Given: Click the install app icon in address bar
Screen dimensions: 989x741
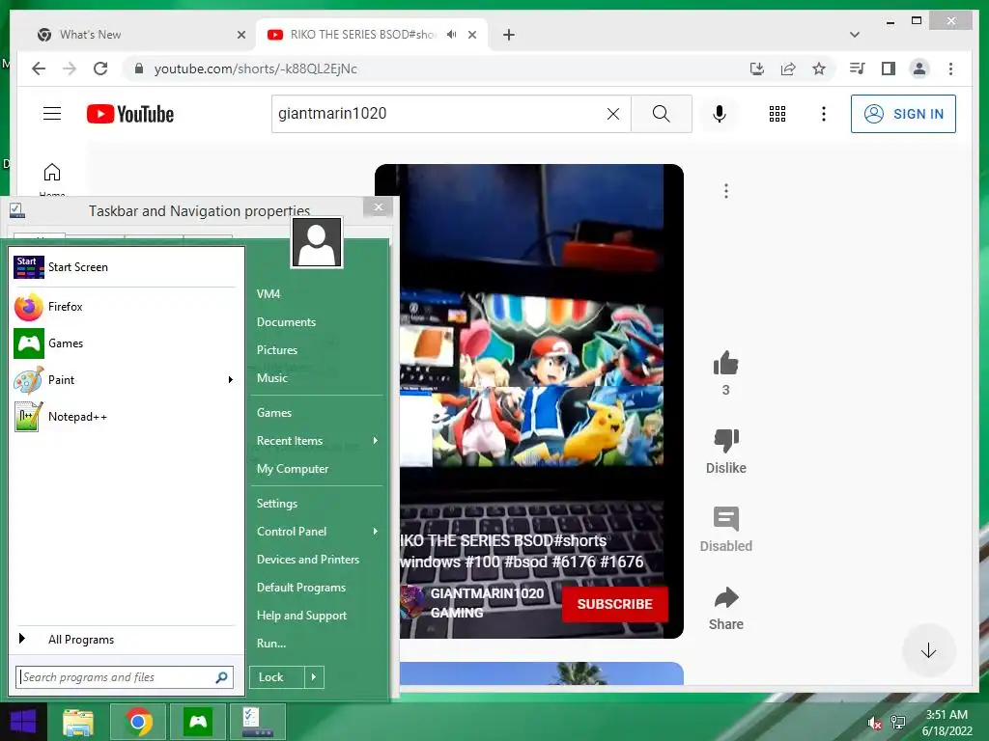Looking at the screenshot, I should pos(757,69).
